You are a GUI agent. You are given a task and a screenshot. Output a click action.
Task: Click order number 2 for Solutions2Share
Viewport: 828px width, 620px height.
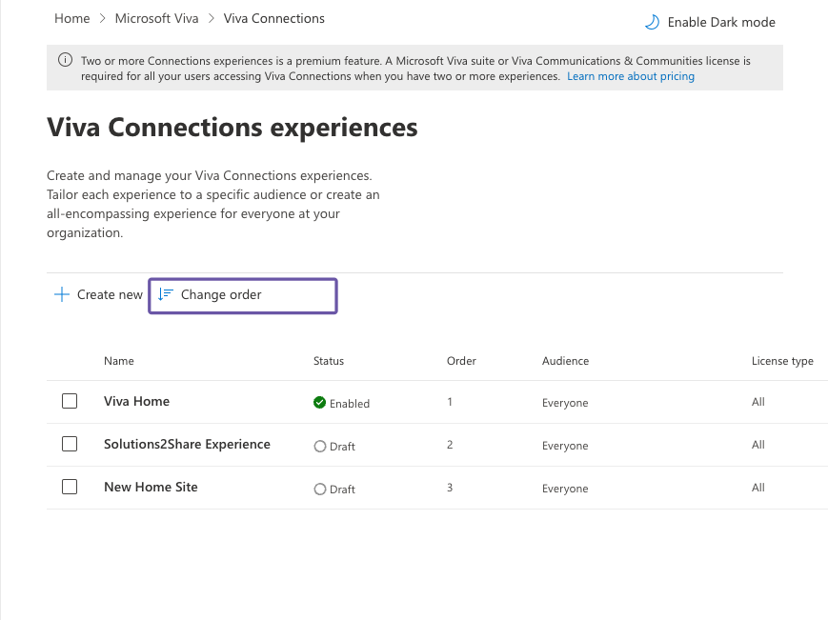point(450,445)
